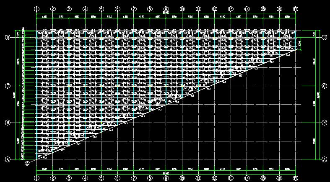Select axis bubble 11 in the top row
This screenshot has width=330, height=182.
(198, 9)
